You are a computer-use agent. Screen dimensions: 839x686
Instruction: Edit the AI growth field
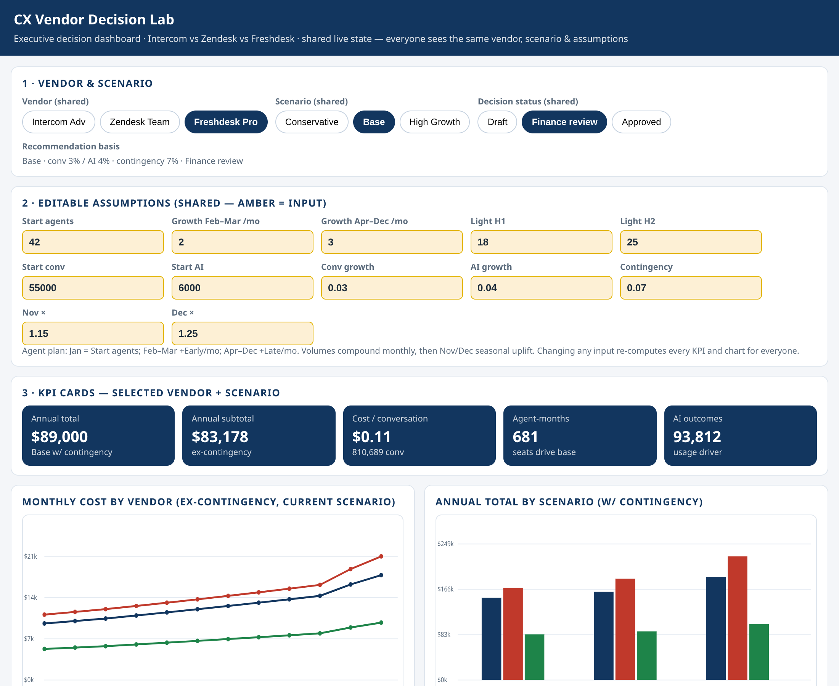coord(541,288)
